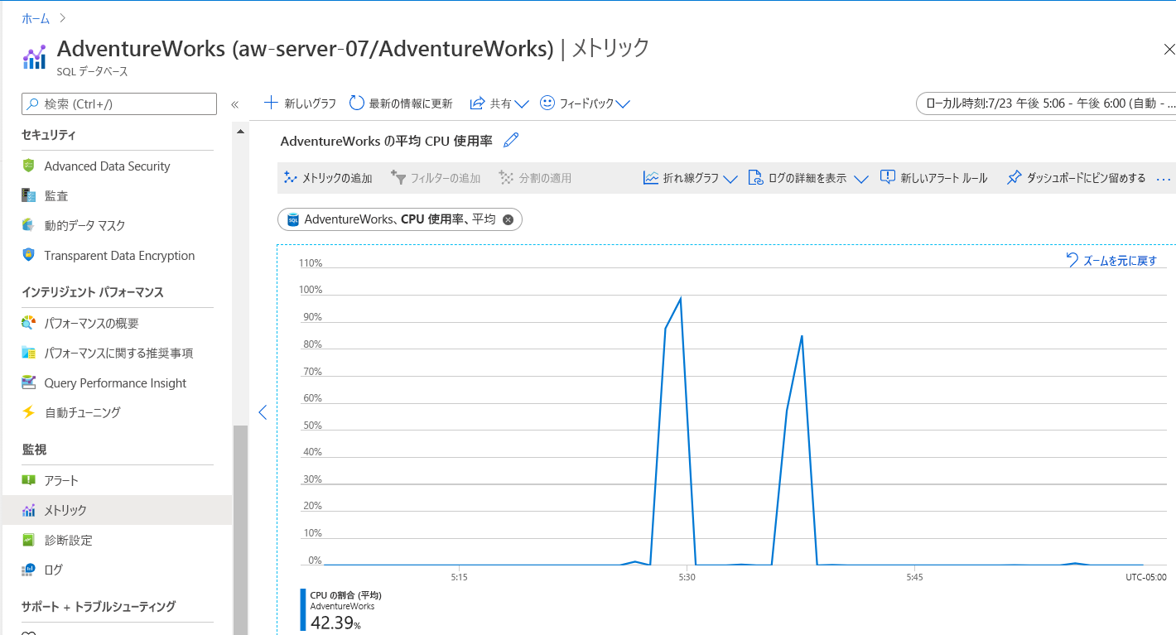This screenshot has height=635, width=1176.
Task: Open the 共有 dropdown chevron
Action: 522,104
